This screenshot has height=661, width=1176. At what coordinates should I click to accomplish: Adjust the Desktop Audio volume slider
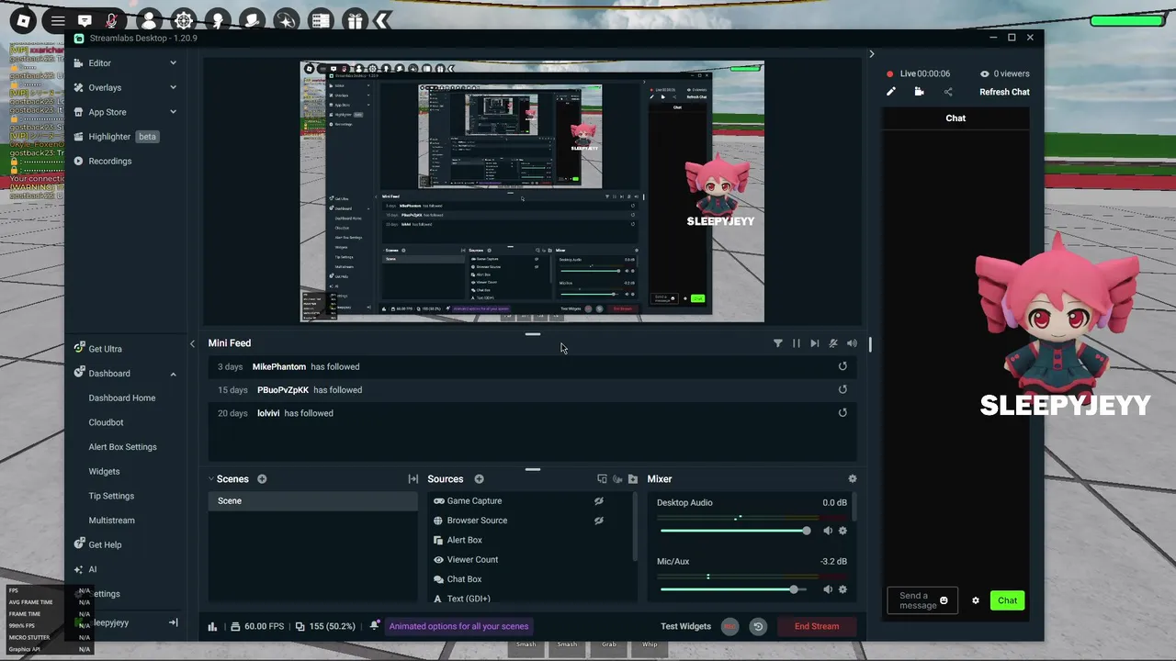coord(735,531)
